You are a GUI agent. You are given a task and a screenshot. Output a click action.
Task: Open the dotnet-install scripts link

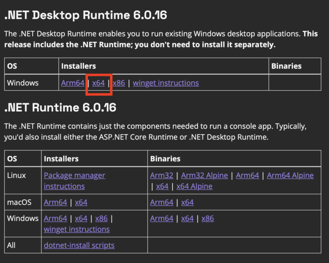(79, 245)
